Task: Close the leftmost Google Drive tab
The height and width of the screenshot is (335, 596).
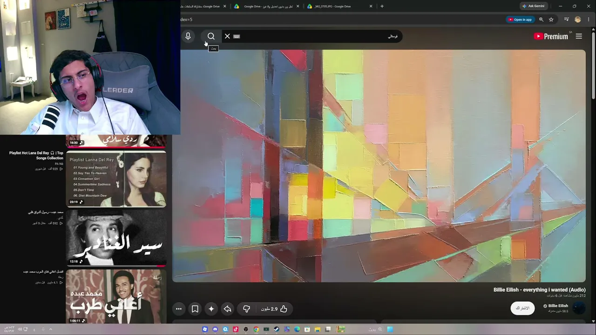Action: [225, 7]
